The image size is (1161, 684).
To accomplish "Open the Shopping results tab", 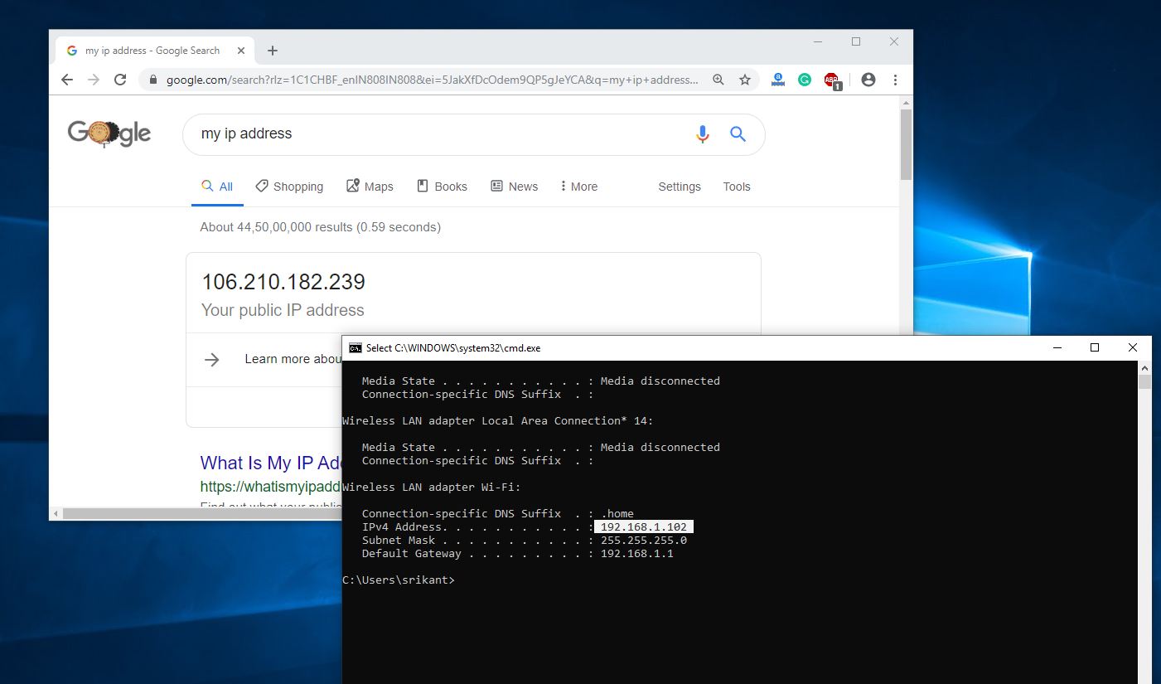I will coord(289,187).
